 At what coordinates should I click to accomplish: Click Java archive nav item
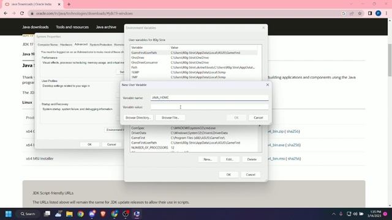[106, 27]
